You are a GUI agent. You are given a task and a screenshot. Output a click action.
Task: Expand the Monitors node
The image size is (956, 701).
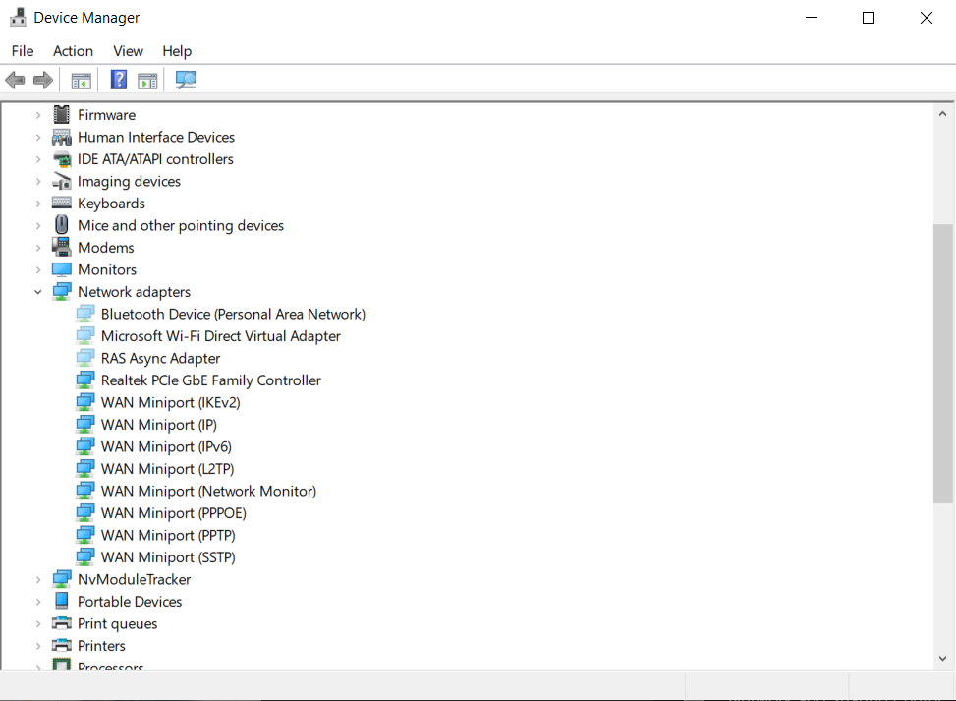(x=38, y=269)
